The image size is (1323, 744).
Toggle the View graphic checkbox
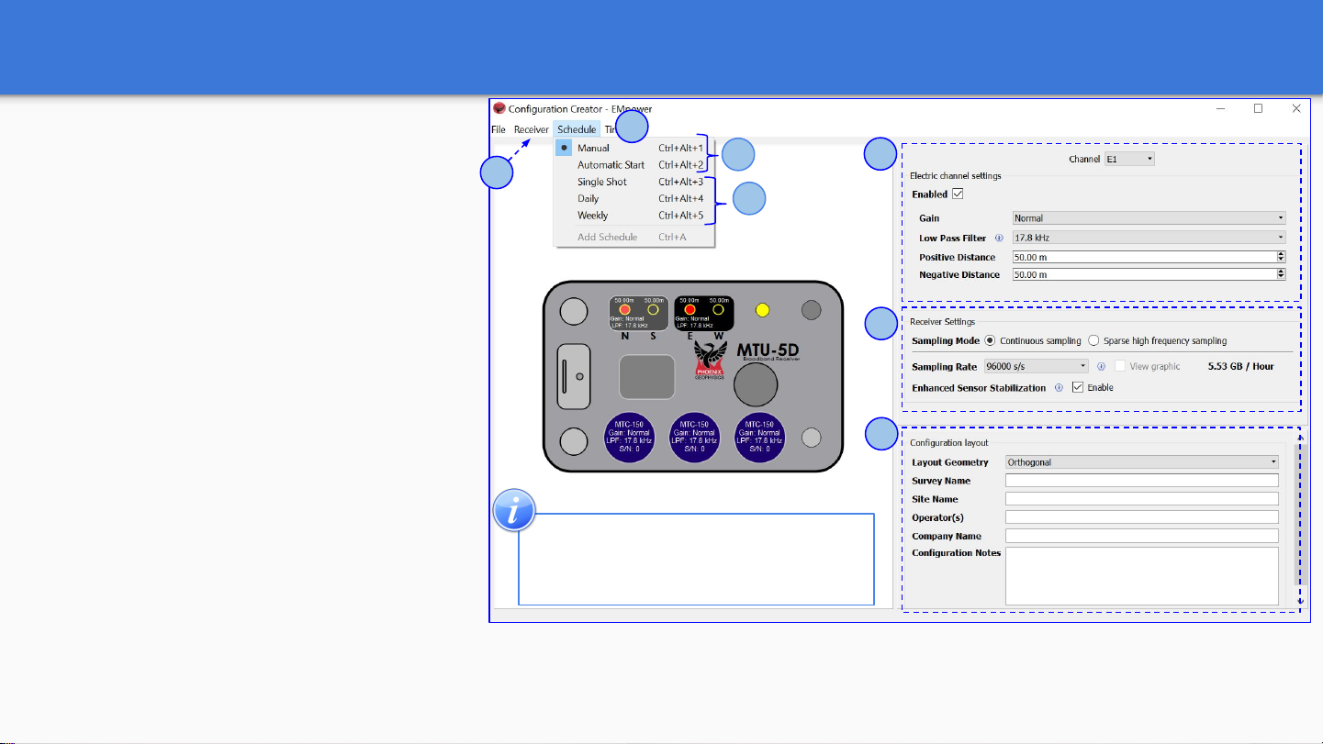pos(1120,366)
